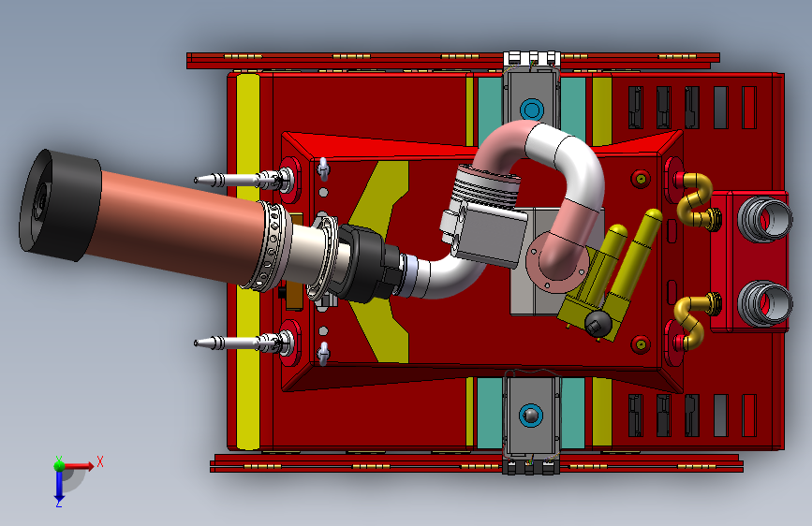The width and height of the screenshot is (812, 526).
Task: Select the lower blue circular motor hub
Action: (531, 416)
